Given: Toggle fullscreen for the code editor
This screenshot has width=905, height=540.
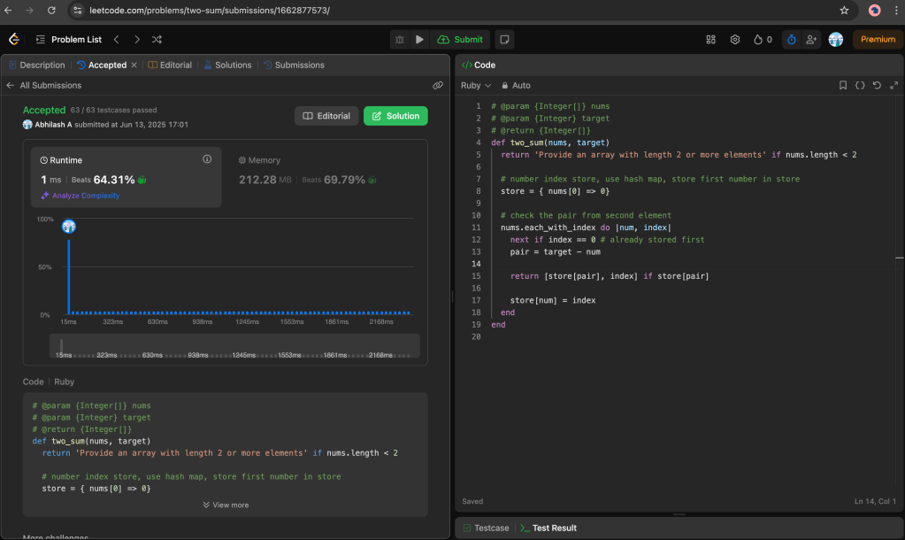Looking at the screenshot, I should coord(893,86).
